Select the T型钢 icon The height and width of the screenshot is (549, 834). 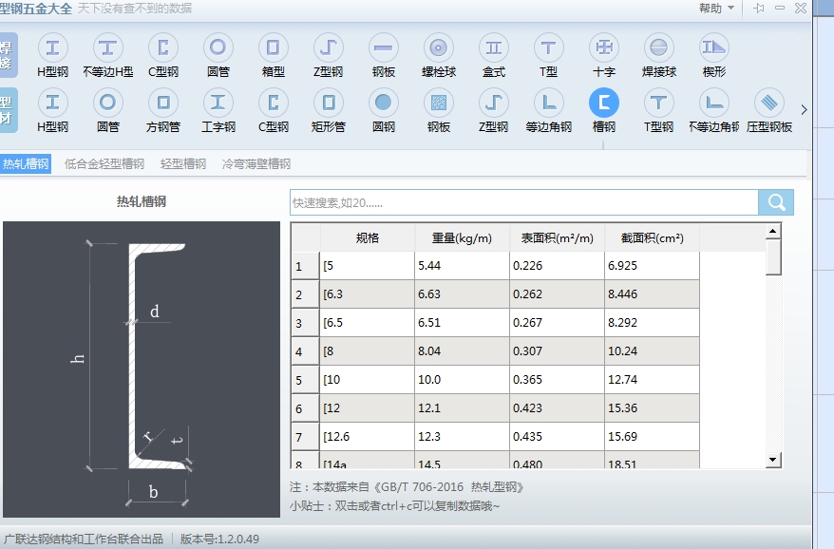659,103
